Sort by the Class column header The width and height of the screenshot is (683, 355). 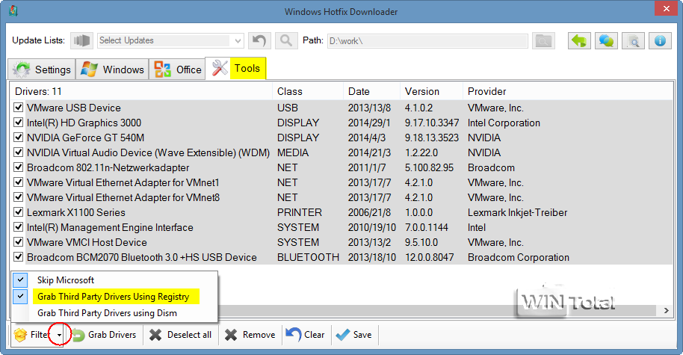click(308, 91)
